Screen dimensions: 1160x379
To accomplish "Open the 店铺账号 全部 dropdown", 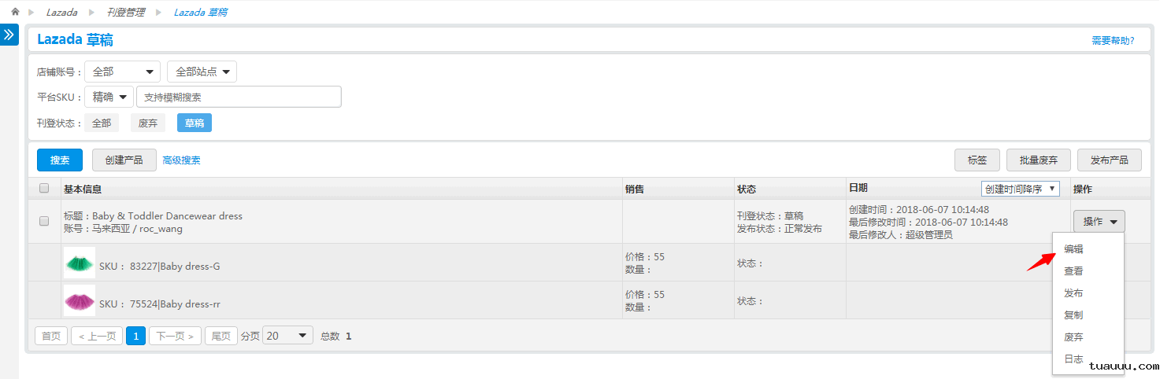I will click(122, 72).
